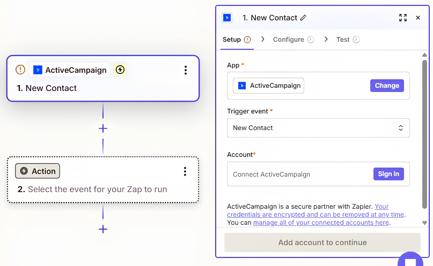The width and height of the screenshot is (433, 266).
Task: Click the chevron between Setup and Configure
Action: 263,39
